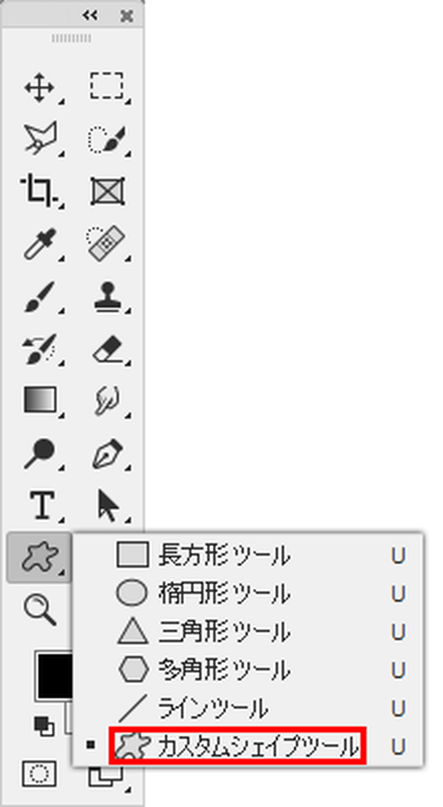443x807 pixels.
Task: Click the black foreground color swatch
Action: (53, 674)
